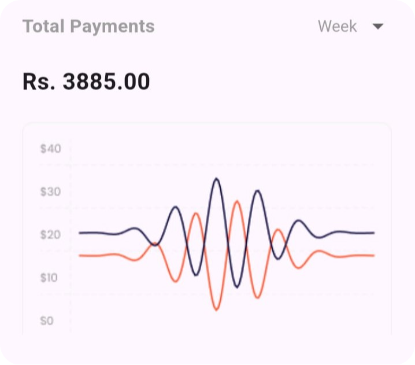Viewport: 415px width, 365px height.
Task: Click the Week dropdown arrow icon
Action: pyautogui.click(x=378, y=27)
